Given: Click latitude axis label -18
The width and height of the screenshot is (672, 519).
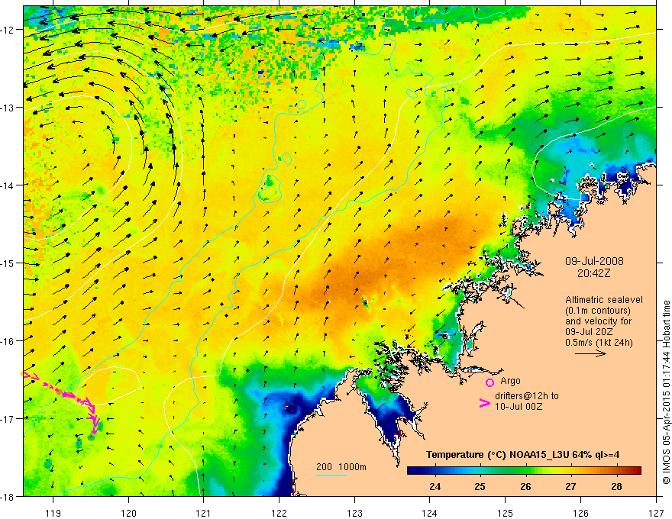Looking at the screenshot, I should click(9, 496).
